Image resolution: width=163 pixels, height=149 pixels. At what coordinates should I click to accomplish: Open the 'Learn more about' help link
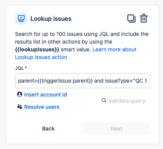coord(114,49)
